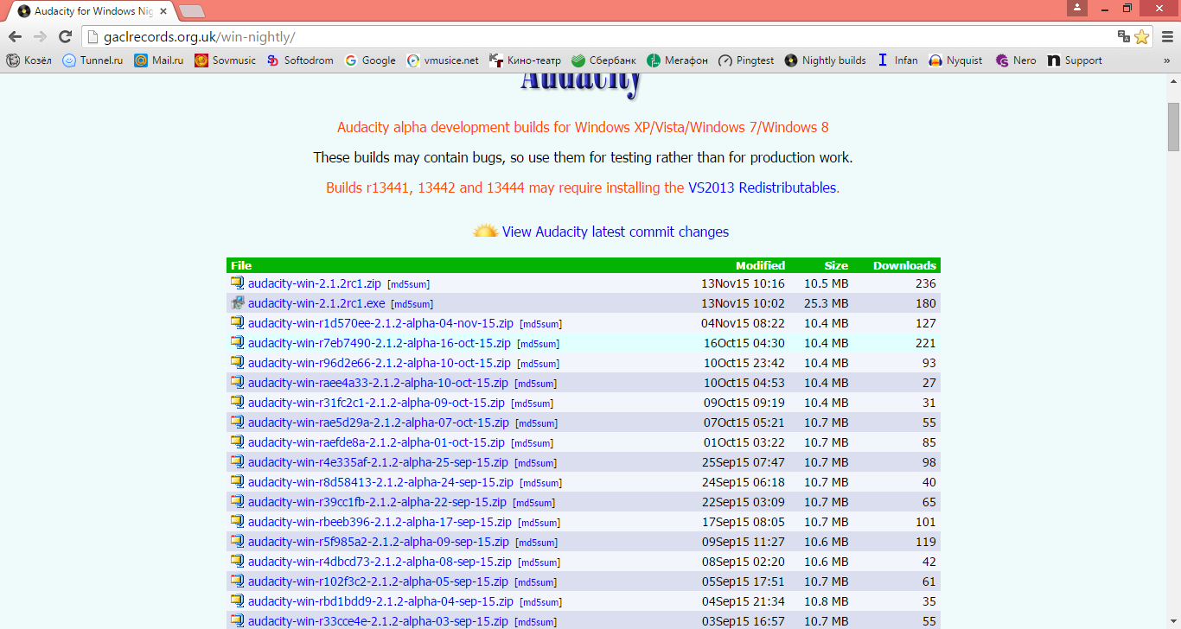Open the VS2013 Redistributables link

click(x=762, y=187)
